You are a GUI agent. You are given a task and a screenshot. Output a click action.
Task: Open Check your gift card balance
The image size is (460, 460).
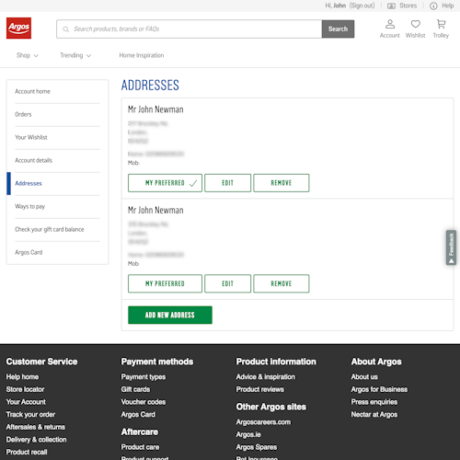pos(50,229)
